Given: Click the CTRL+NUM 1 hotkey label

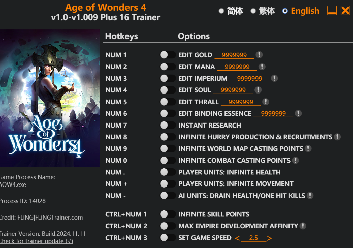Looking at the screenshot, I should [x=126, y=214].
